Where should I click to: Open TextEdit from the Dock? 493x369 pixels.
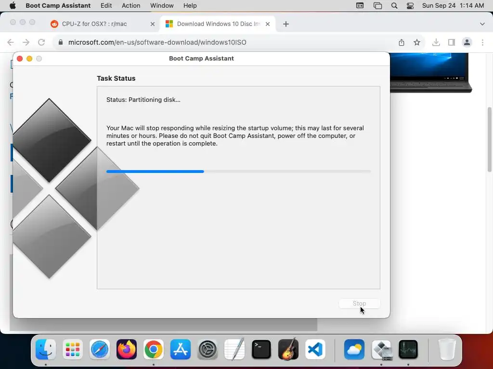coord(234,349)
